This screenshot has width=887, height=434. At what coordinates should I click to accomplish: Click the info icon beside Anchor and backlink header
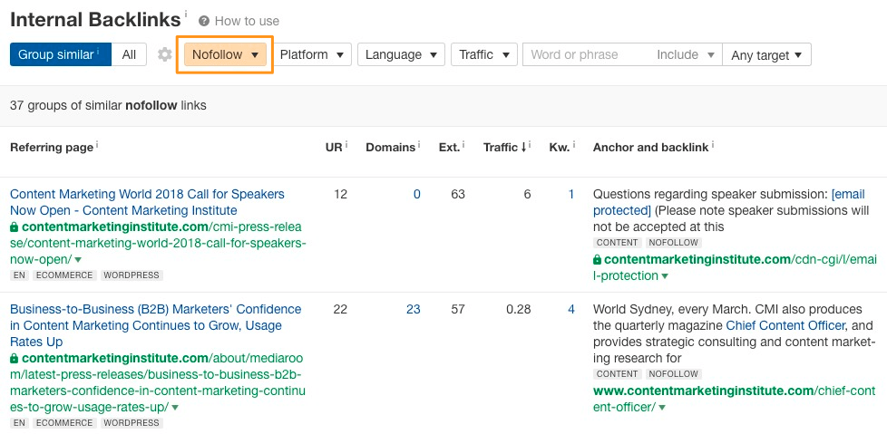pyautogui.click(x=713, y=145)
